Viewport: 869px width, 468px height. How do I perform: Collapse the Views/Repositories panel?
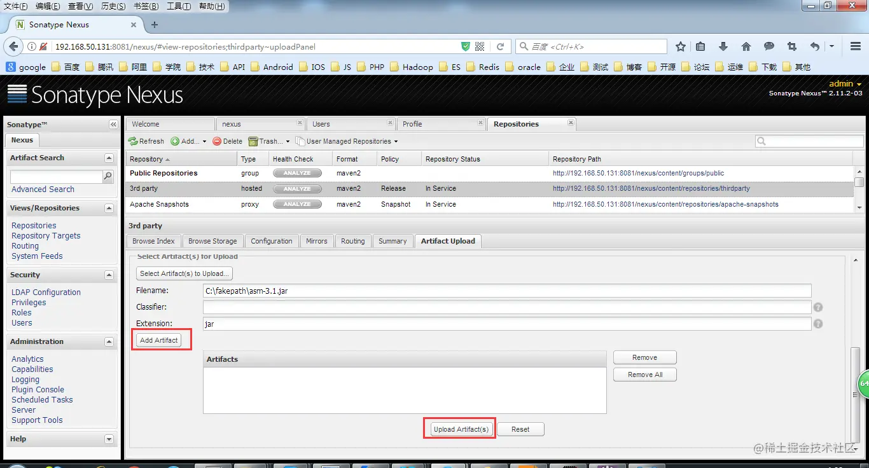click(109, 208)
